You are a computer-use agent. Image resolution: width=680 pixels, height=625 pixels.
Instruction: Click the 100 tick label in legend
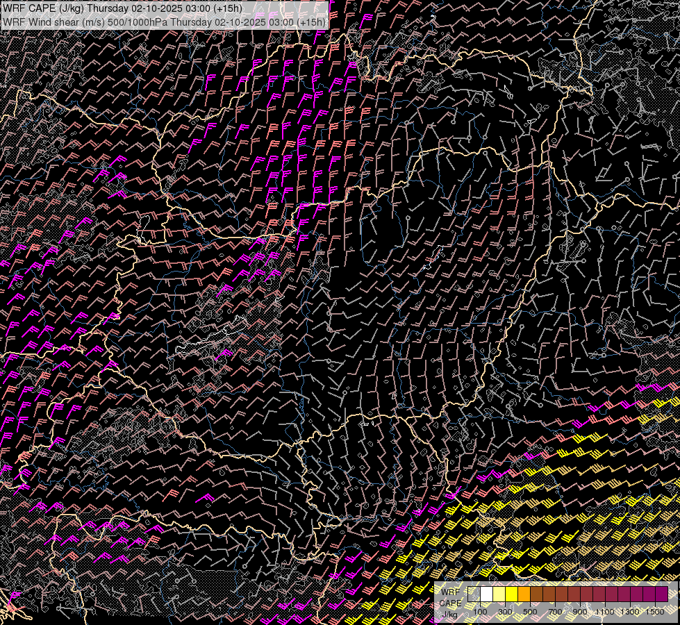[480, 612]
